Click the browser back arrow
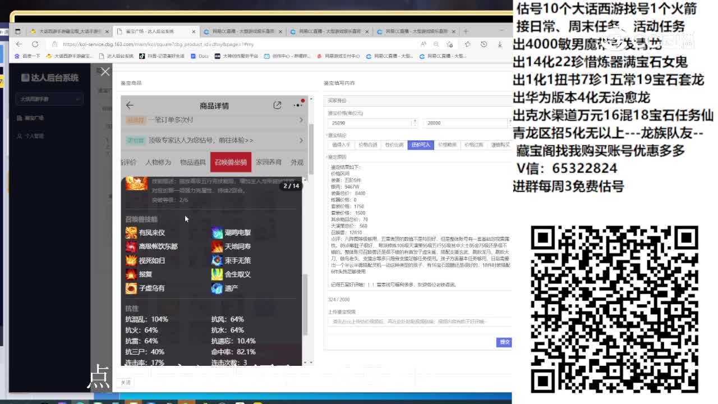Viewport: 718px width, 404px height. (19, 44)
